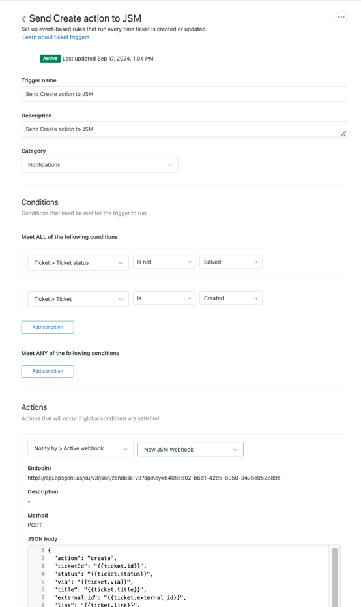Screen dimensions: 361x607
Task: Open the Category dropdown showing Notifications
Action: [x=100, y=165]
